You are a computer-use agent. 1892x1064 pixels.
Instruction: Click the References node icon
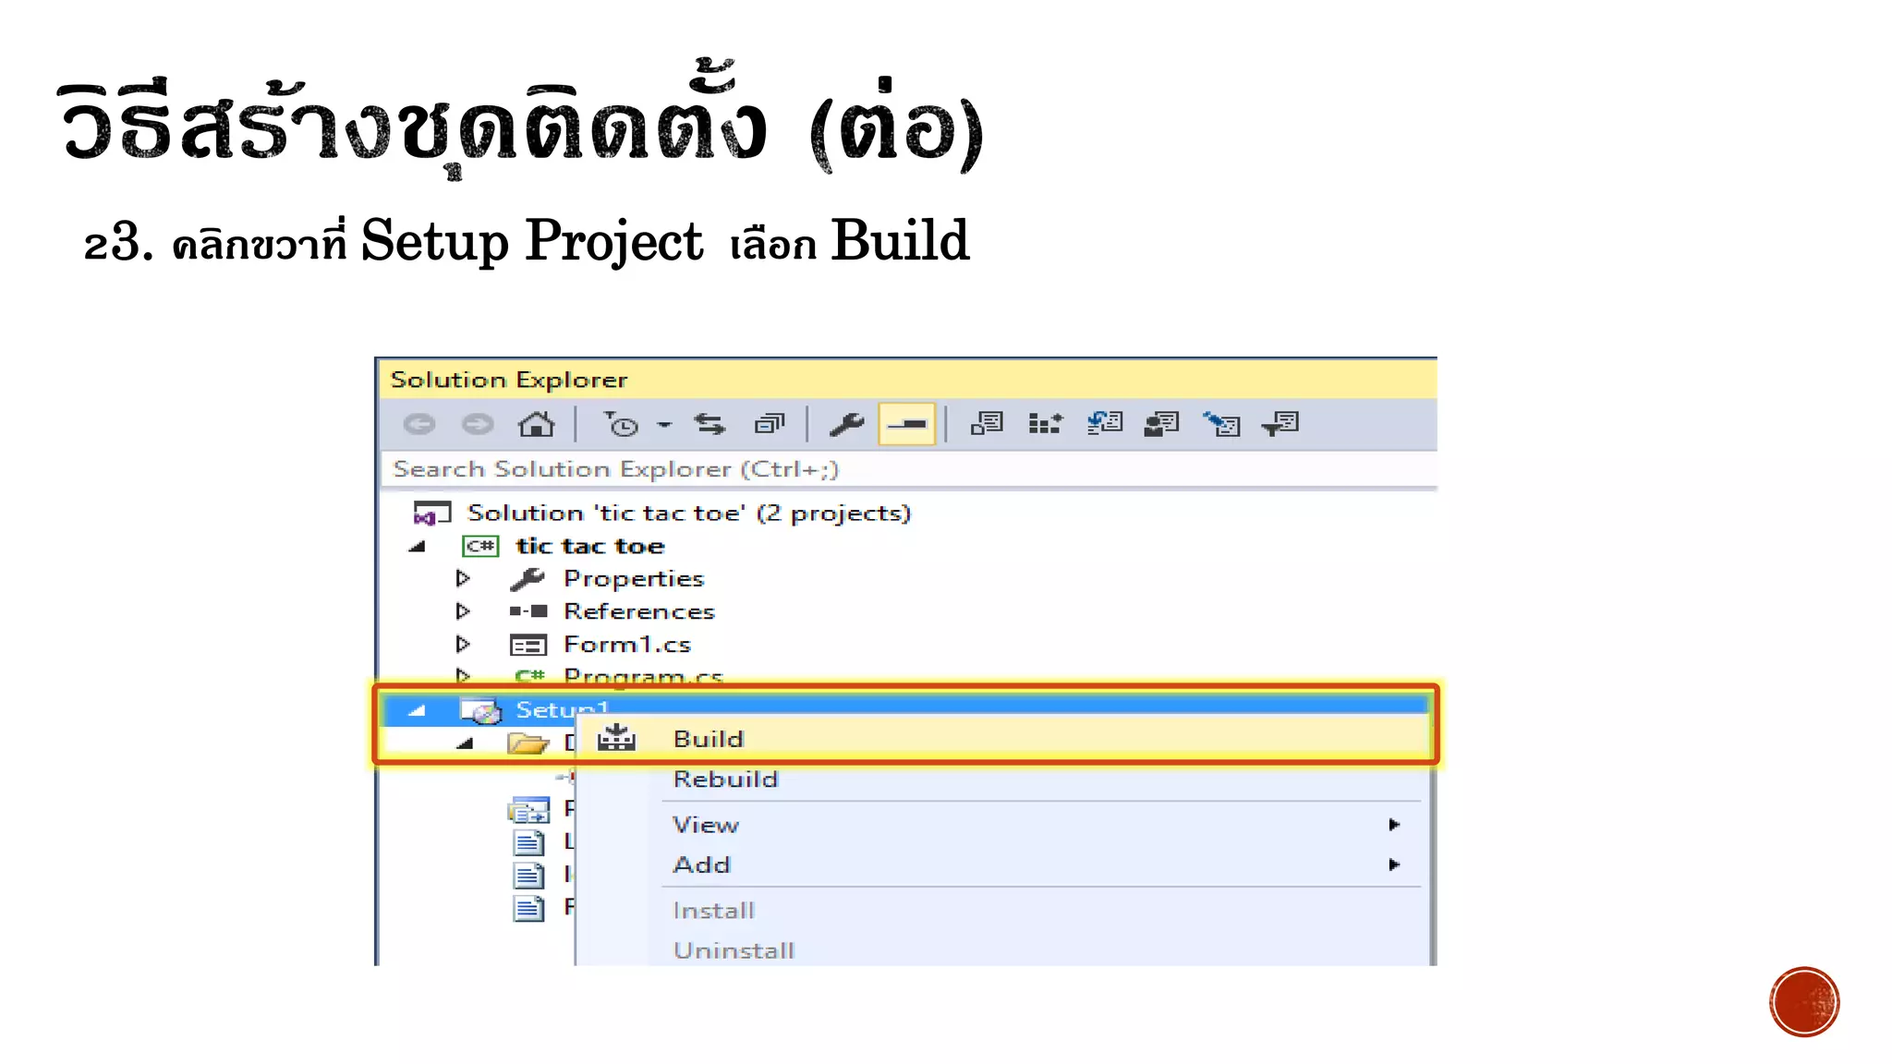(x=528, y=611)
